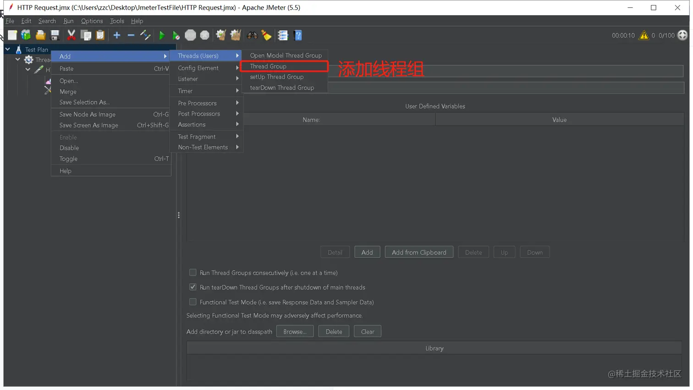The width and height of the screenshot is (693, 390).
Task: Click the panel splitter handle dots
Action: (179, 215)
